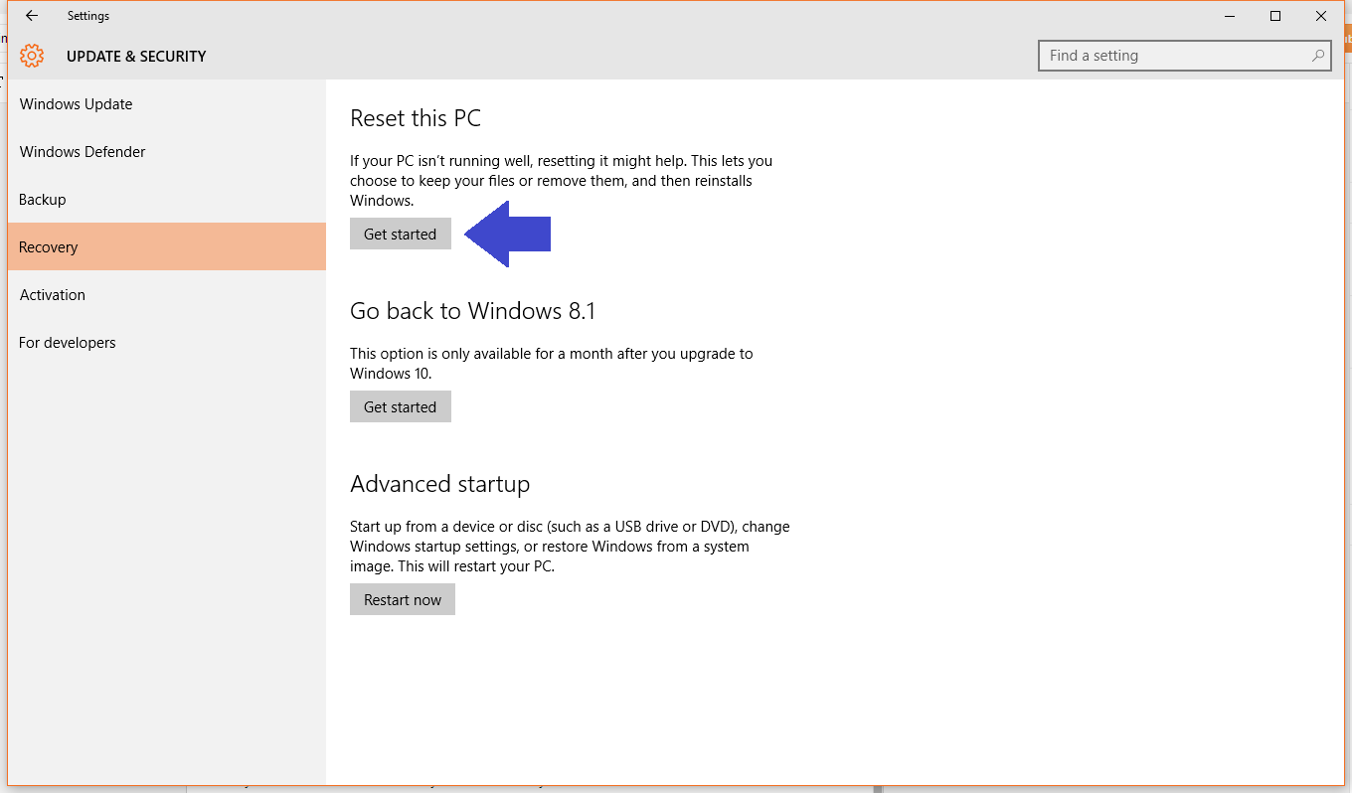Click Restart now under Advanced startup
The height and width of the screenshot is (793, 1352).
tap(403, 599)
